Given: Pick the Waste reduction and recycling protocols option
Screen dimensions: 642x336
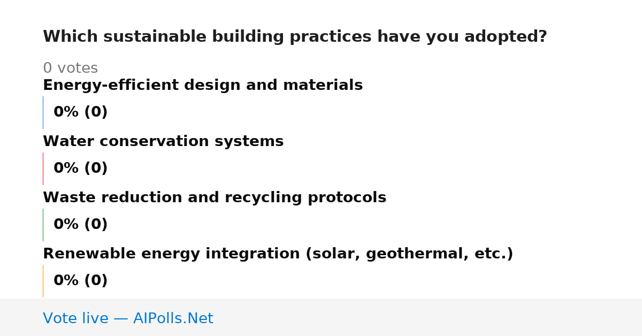Looking at the screenshot, I should pyautogui.click(x=215, y=198).
